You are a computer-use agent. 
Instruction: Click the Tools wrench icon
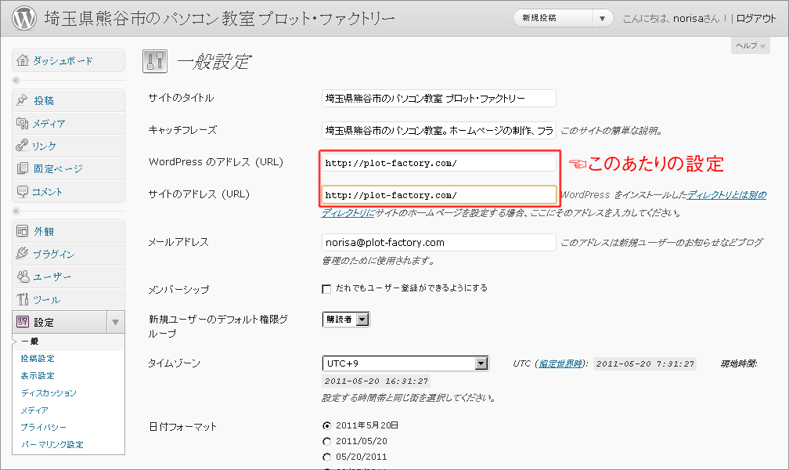tap(22, 299)
